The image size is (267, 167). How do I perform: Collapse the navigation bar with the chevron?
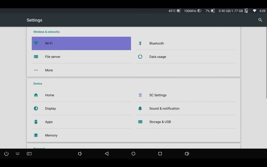pyautogui.click(x=17, y=154)
